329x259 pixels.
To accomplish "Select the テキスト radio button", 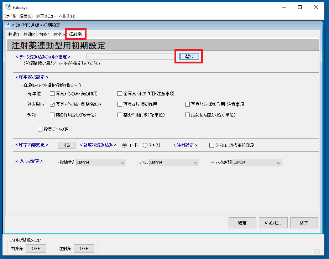I will [x=145, y=145].
